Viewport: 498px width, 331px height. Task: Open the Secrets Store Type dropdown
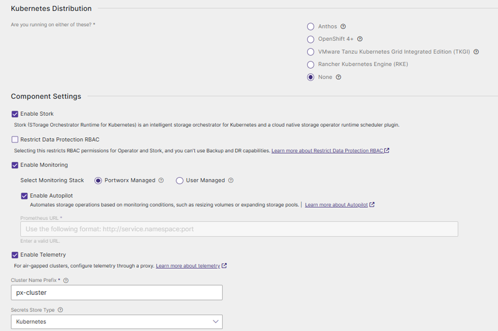pos(116,322)
